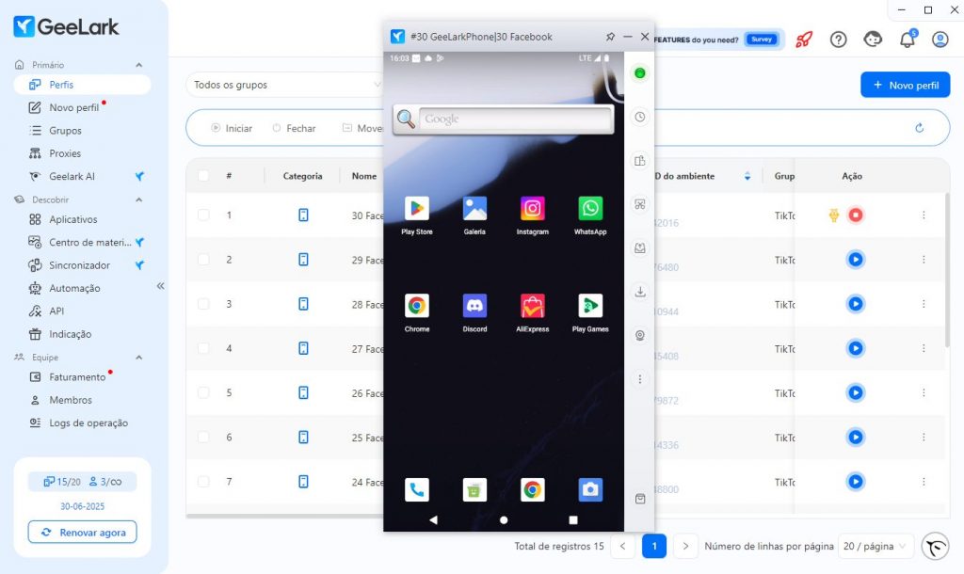
Task: Go to previous page arrow
Action: coord(623,547)
